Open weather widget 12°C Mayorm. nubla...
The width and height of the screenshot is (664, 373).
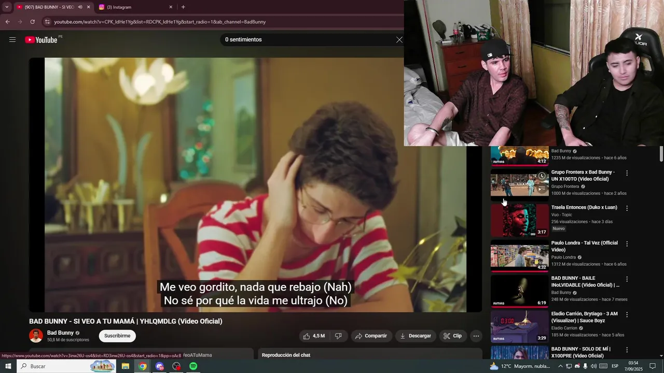[x=520, y=366]
